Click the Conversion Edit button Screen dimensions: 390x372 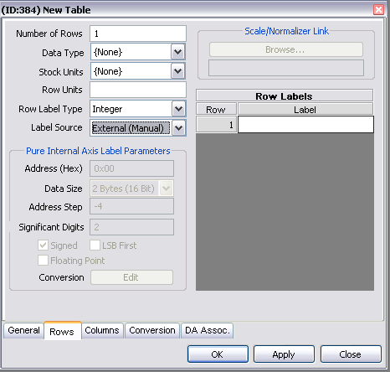pyautogui.click(x=131, y=277)
